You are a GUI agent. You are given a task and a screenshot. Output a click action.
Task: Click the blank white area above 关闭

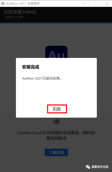[x=56, y=92]
